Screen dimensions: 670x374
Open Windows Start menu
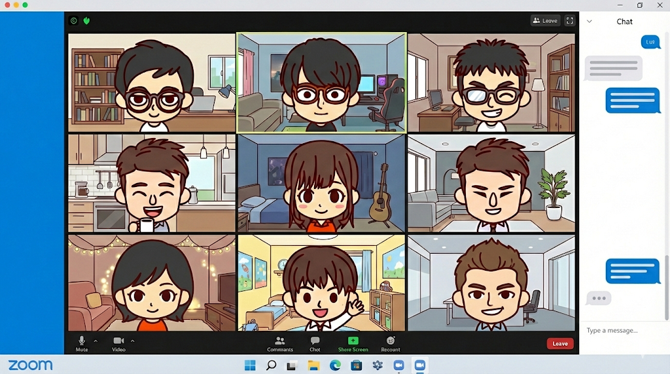[250, 365]
